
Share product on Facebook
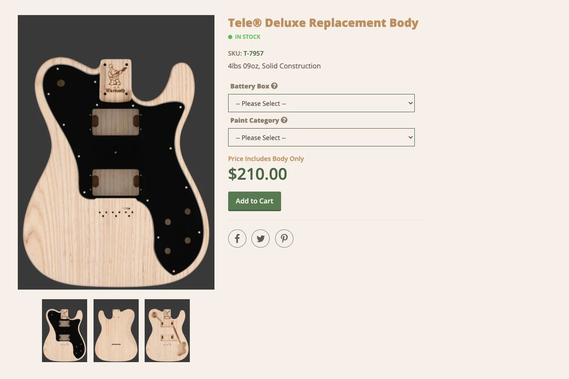point(237,239)
